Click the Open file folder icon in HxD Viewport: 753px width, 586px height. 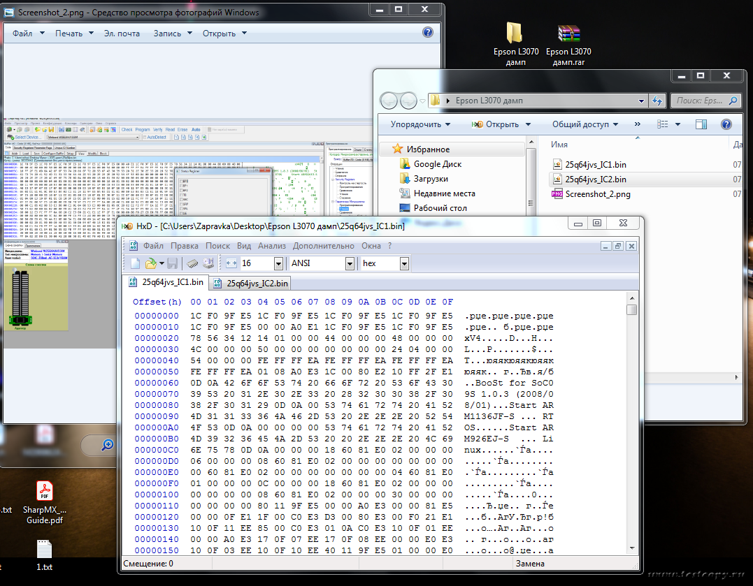click(x=150, y=263)
